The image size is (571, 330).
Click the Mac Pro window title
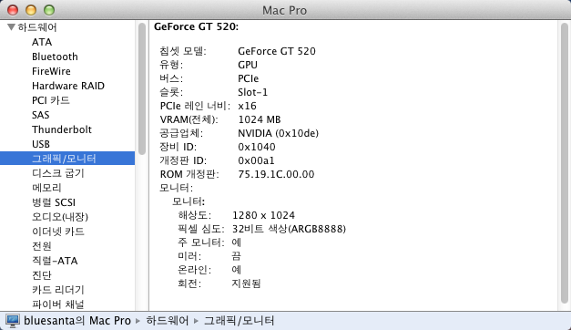pyautogui.click(x=285, y=10)
